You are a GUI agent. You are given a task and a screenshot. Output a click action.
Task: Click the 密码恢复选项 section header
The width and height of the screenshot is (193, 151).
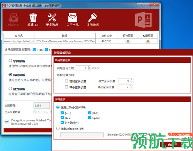coord(122,60)
